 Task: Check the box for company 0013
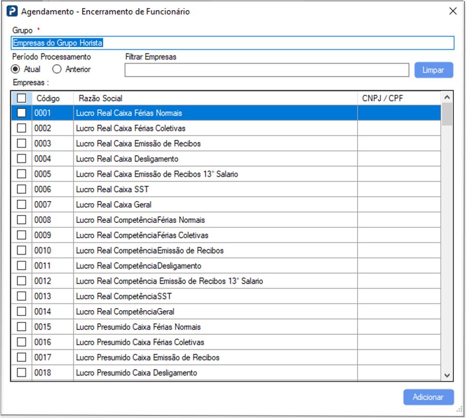22,296
